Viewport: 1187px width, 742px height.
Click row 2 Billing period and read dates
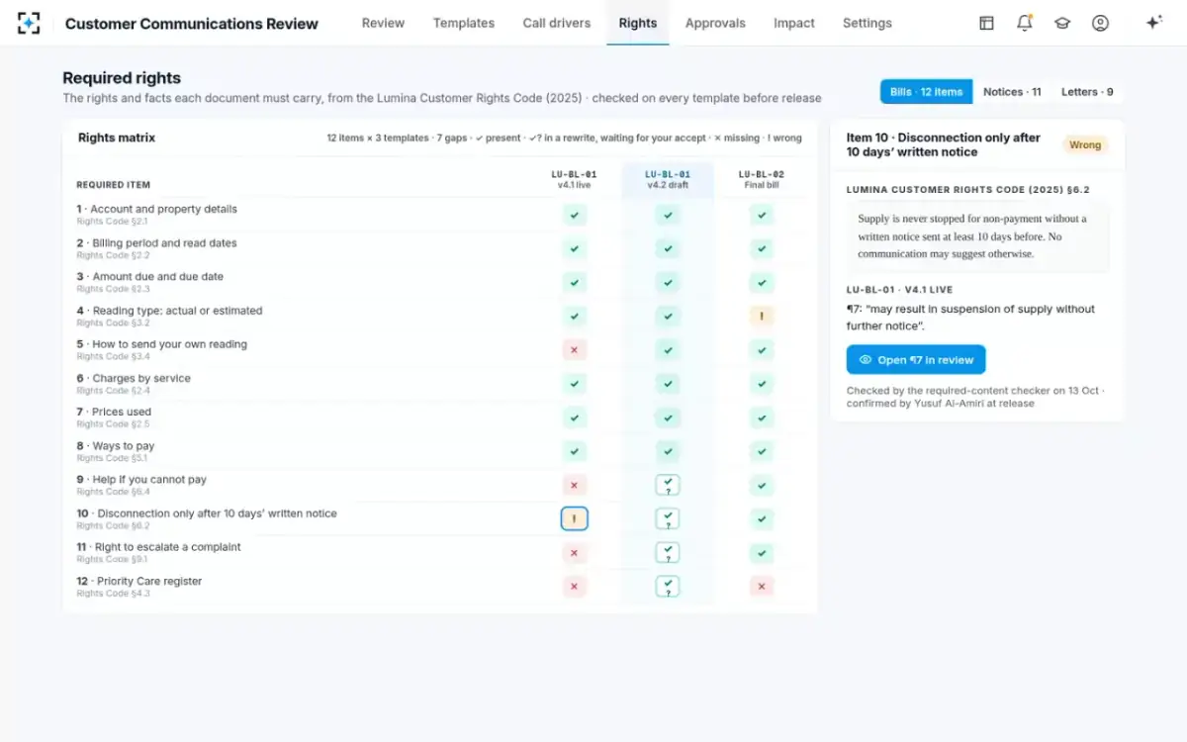[x=440, y=248]
